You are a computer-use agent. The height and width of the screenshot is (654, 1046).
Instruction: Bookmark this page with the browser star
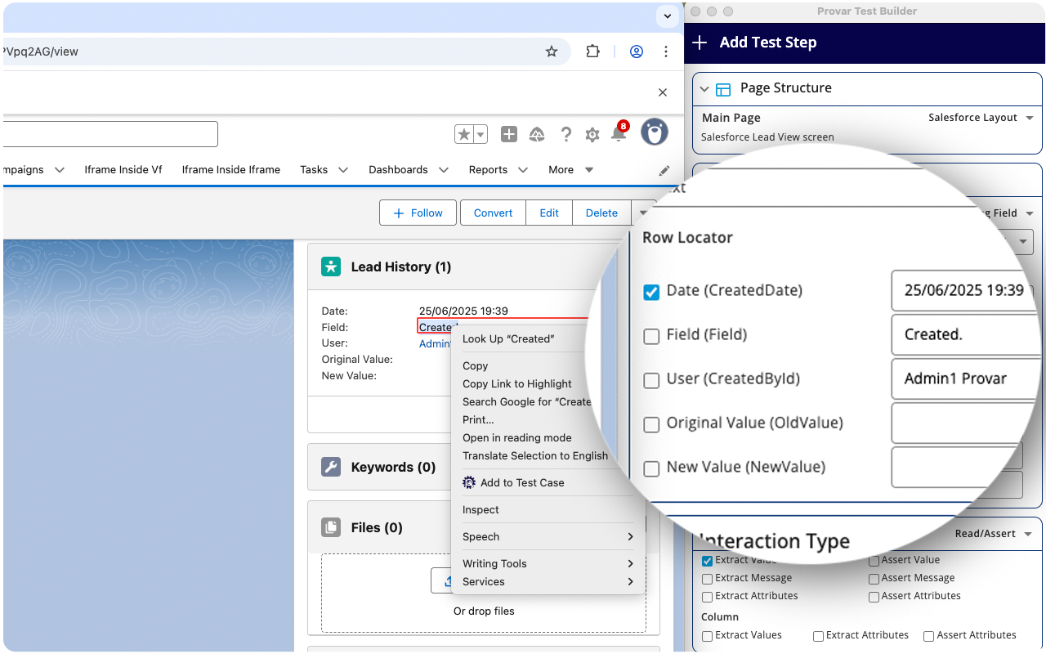(x=552, y=52)
